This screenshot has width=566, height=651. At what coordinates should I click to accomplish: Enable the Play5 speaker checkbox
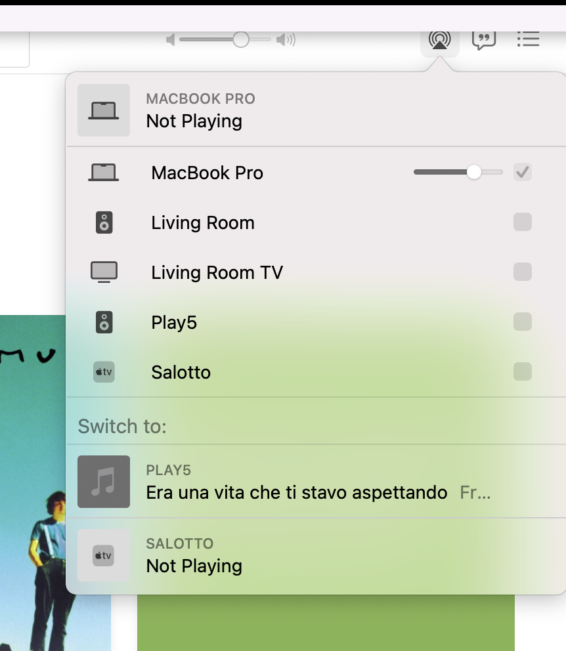click(523, 322)
